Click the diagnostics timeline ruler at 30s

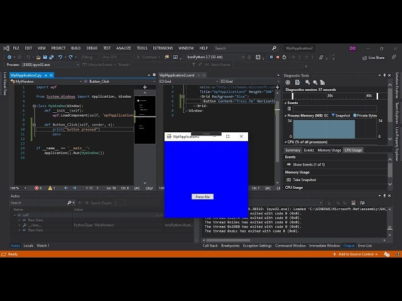tap(330, 96)
